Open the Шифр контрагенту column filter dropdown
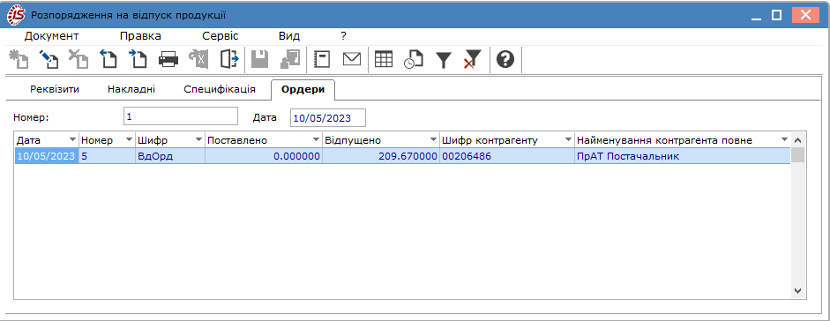Screen dimensions: 830x321 [x=568, y=139]
